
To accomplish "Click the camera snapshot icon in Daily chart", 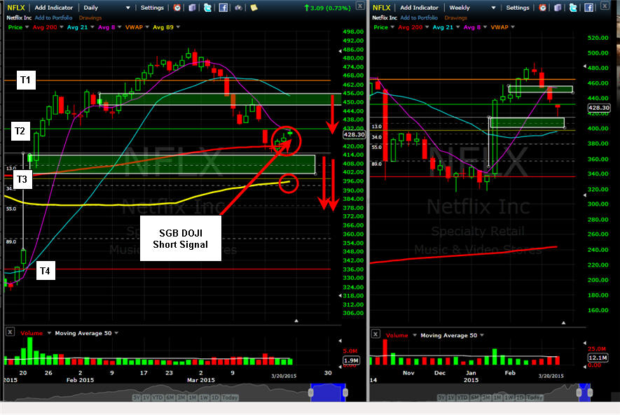I will pyautogui.click(x=238, y=8).
